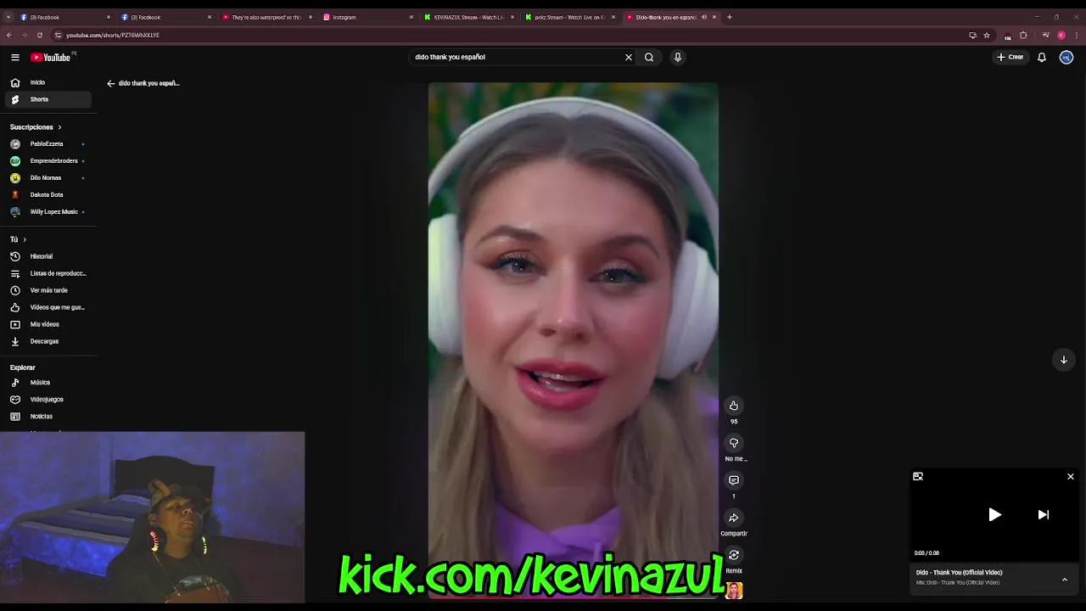
Task: Click the browser address bar URL
Action: tap(113, 35)
